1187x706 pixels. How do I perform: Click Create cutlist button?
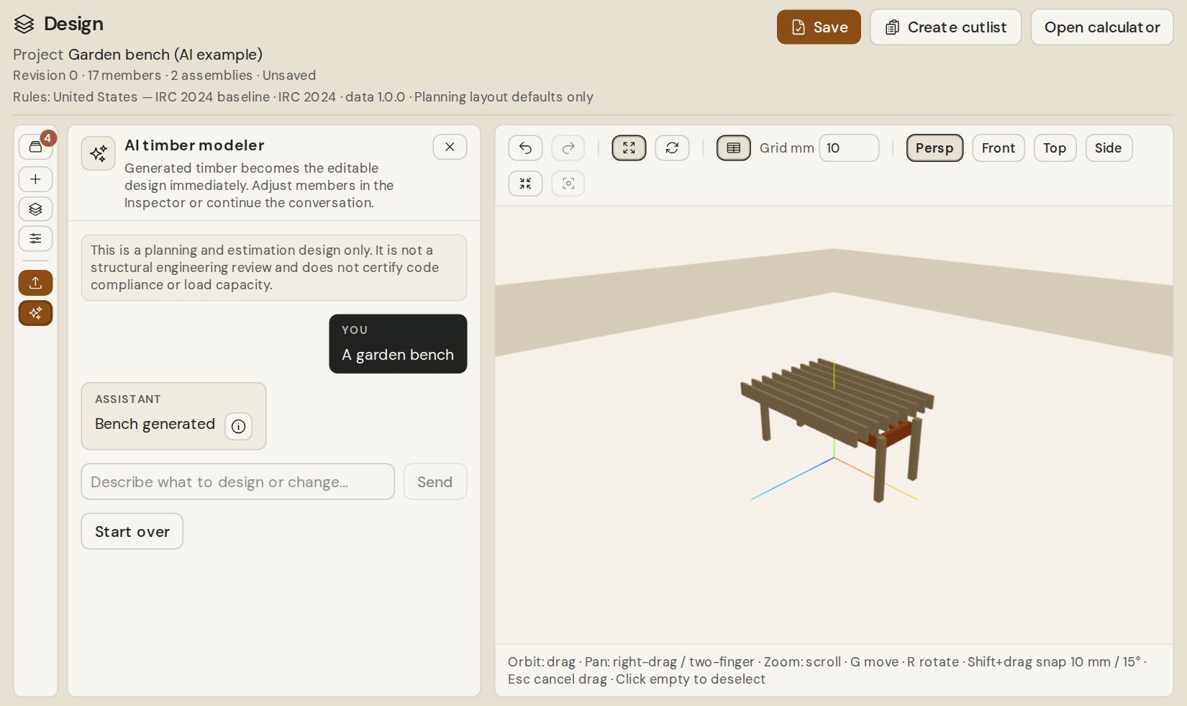pyautogui.click(x=945, y=27)
